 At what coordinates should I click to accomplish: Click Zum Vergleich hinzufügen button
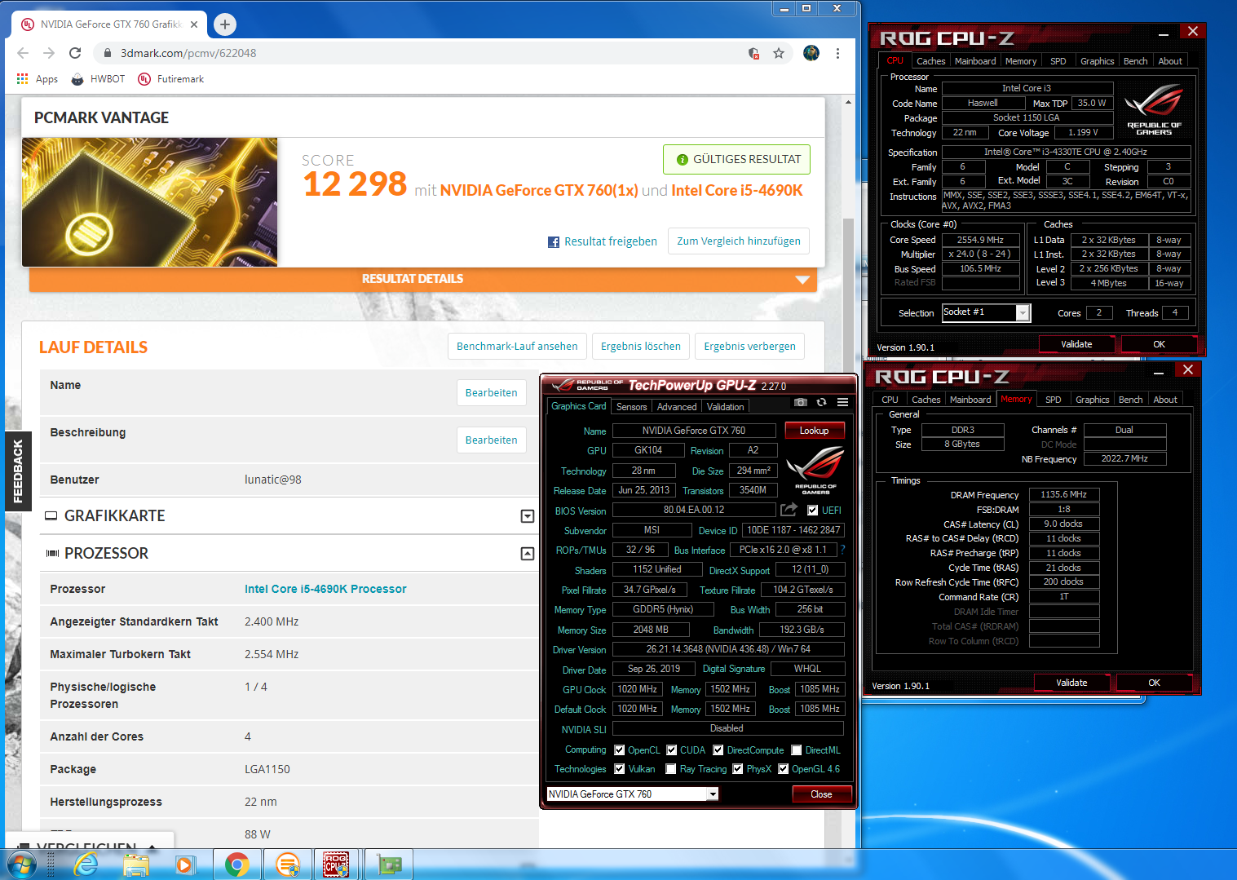pos(739,241)
